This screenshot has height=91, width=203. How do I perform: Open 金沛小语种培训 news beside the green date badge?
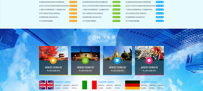(93, 13)
